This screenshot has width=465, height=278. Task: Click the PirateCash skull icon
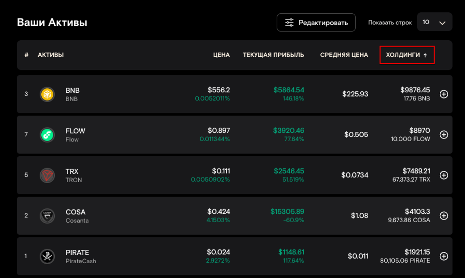(x=47, y=256)
